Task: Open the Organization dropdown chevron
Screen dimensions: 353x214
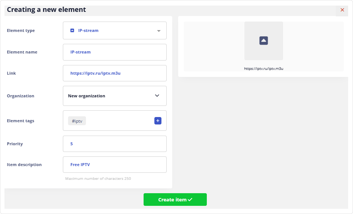Action: point(157,96)
